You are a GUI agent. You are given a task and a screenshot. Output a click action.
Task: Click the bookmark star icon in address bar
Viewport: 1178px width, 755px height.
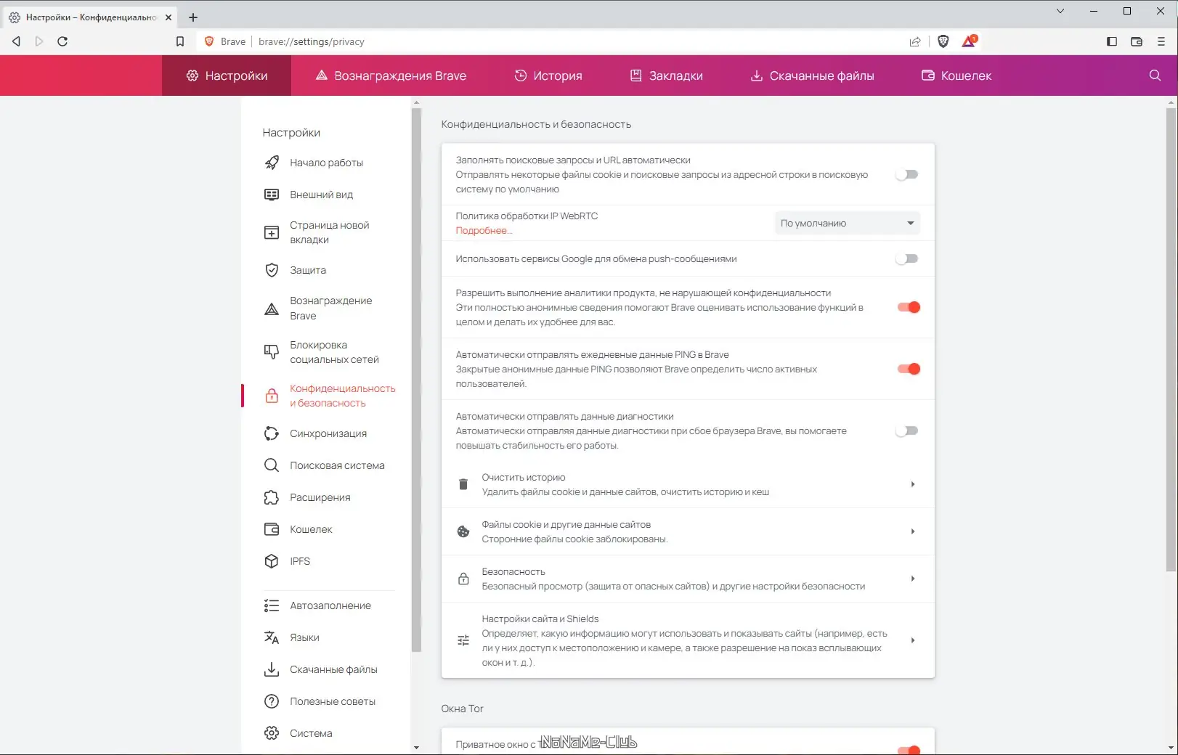tap(180, 41)
